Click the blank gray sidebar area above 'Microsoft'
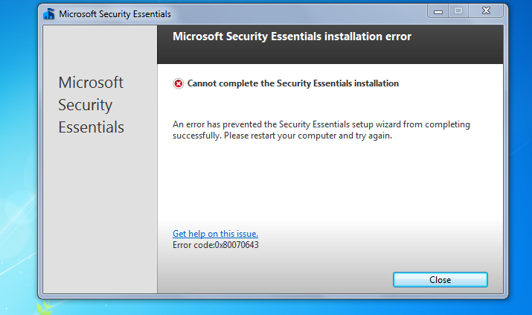 point(100,49)
